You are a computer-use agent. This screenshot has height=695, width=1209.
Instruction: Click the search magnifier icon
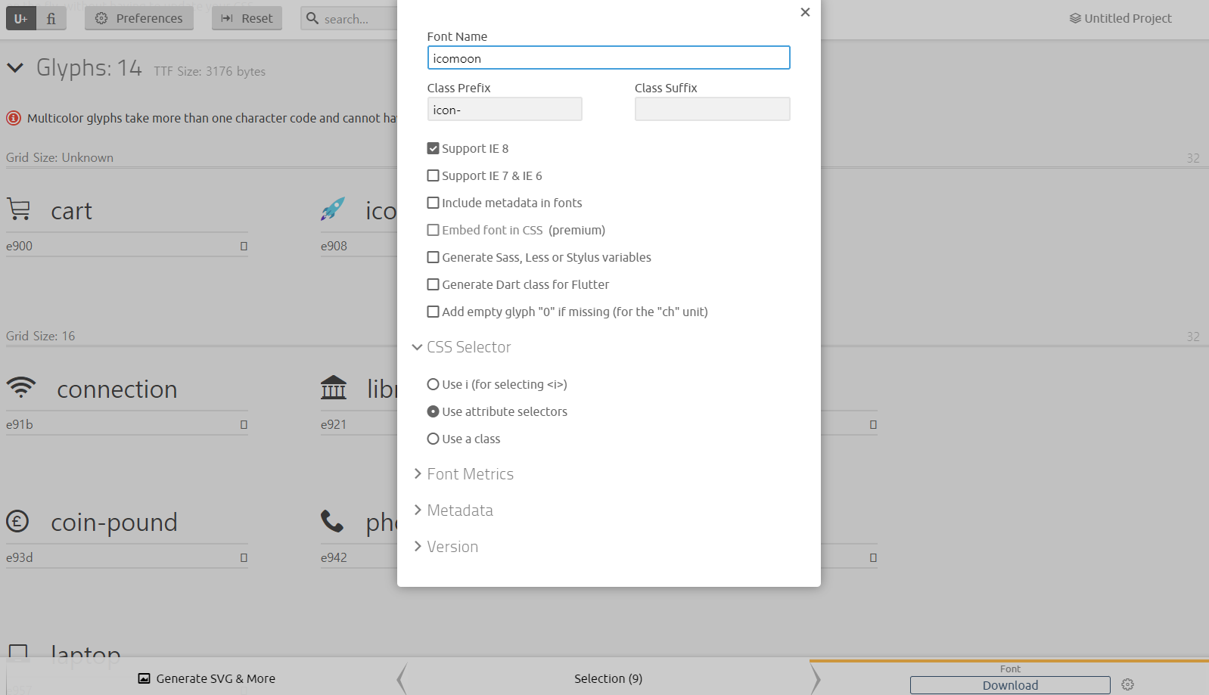(x=312, y=18)
